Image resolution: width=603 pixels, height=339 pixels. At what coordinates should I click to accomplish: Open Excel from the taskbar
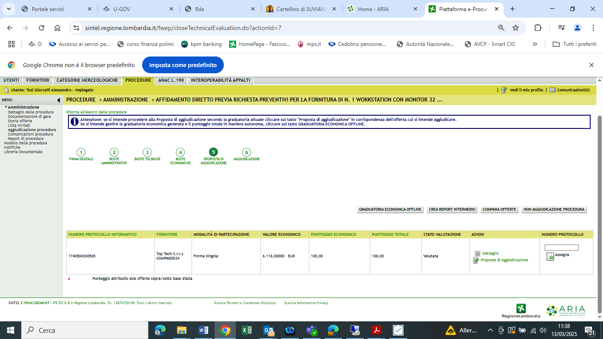pos(247,330)
